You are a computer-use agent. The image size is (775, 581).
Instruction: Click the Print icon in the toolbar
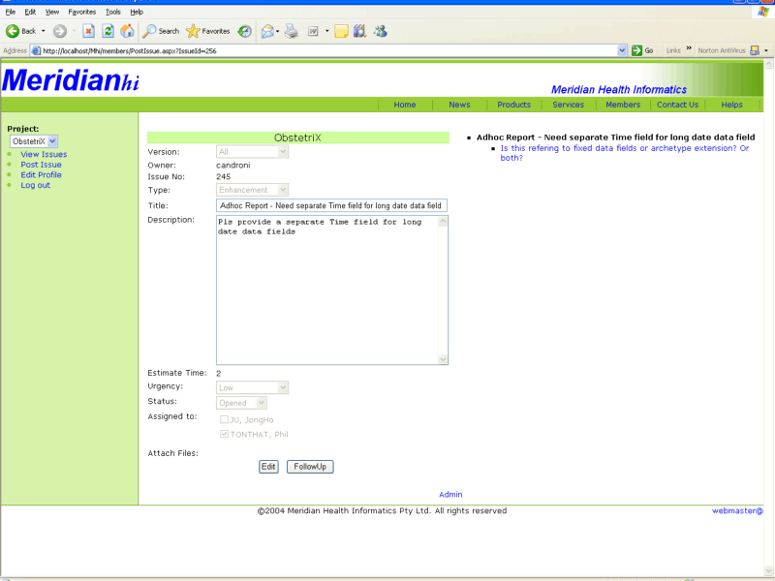291,31
